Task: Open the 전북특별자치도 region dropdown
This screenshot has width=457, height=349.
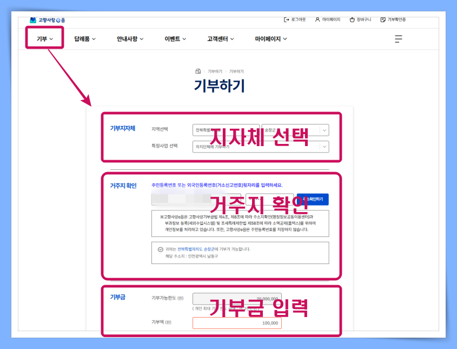Action: pos(226,130)
